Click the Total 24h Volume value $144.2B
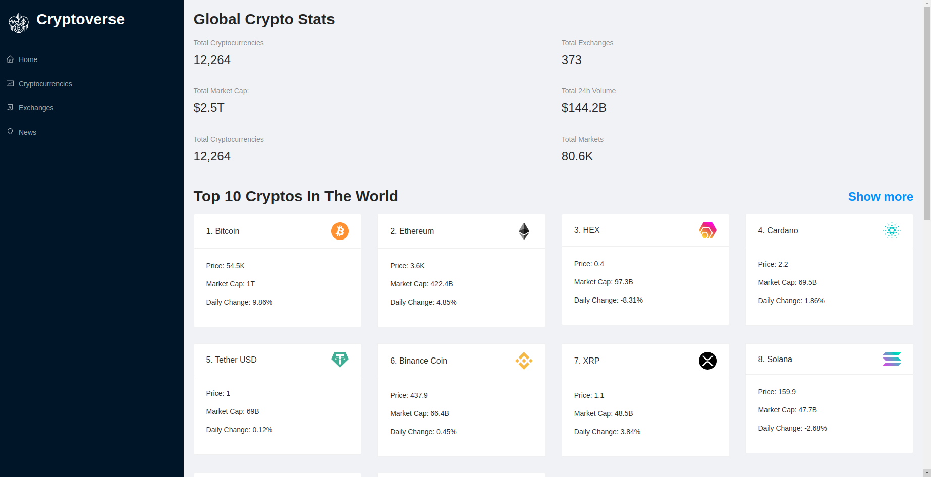Viewport: 931px width, 477px height. click(584, 108)
